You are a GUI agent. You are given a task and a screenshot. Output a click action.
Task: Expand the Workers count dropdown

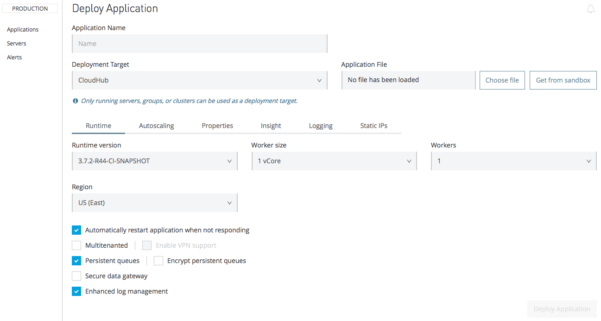click(x=513, y=161)
